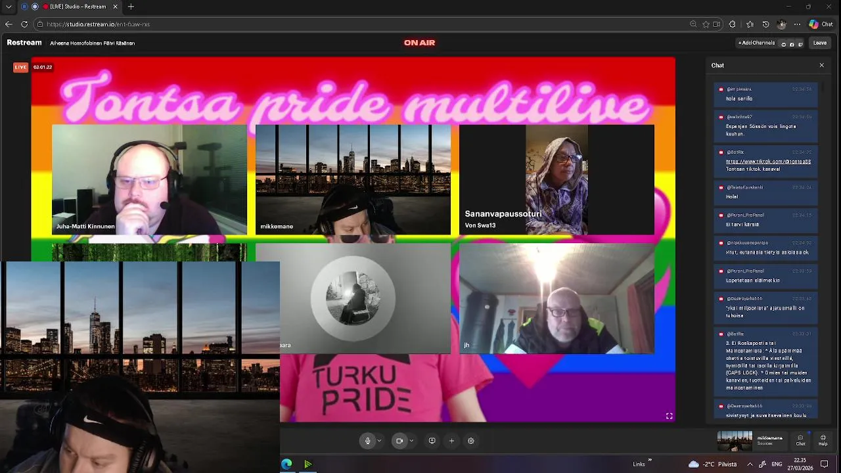Open the weather widget -2°C Pilvistä
This screenshot has width=841, height=473.
click(x=712, y=464)
